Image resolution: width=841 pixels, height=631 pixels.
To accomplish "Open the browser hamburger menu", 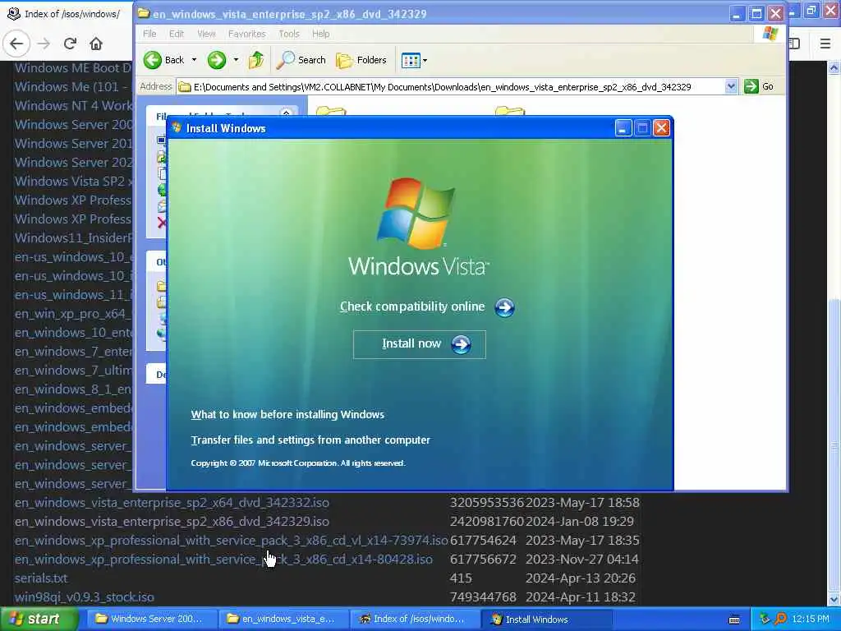I will point(825,44).
